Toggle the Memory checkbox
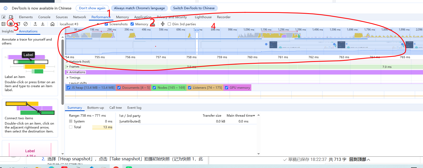 132,24
